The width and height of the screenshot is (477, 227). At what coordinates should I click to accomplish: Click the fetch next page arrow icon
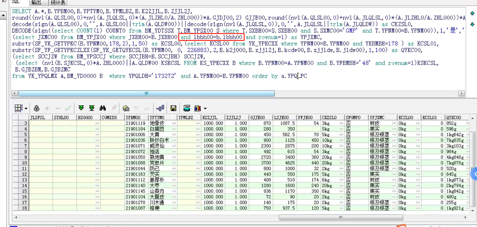point(81,108)
